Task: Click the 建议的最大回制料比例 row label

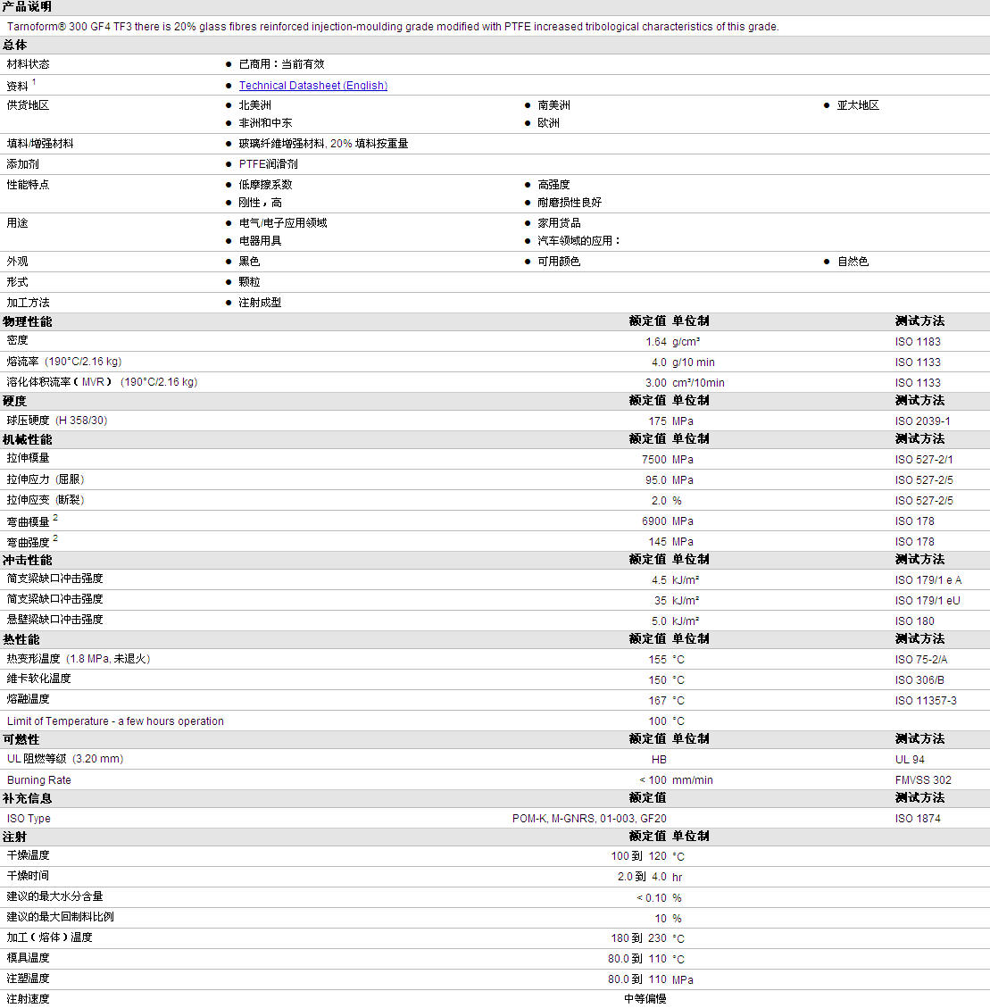Action: [61, 918]
